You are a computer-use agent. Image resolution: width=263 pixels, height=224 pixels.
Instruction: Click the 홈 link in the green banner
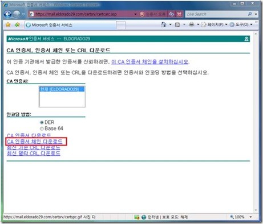coord(246,39)
